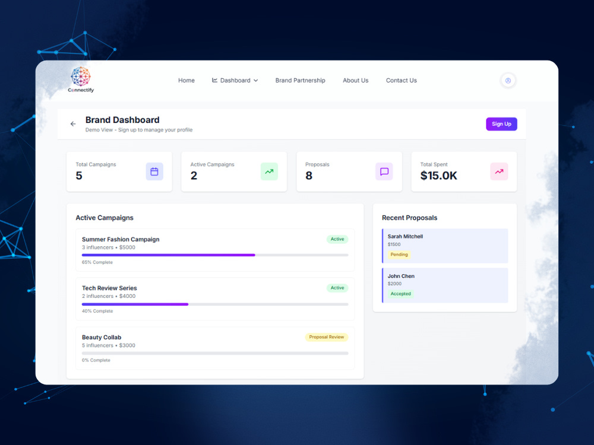
Task: Click '2 influencers • $4000' text
Action: point(109,296)
